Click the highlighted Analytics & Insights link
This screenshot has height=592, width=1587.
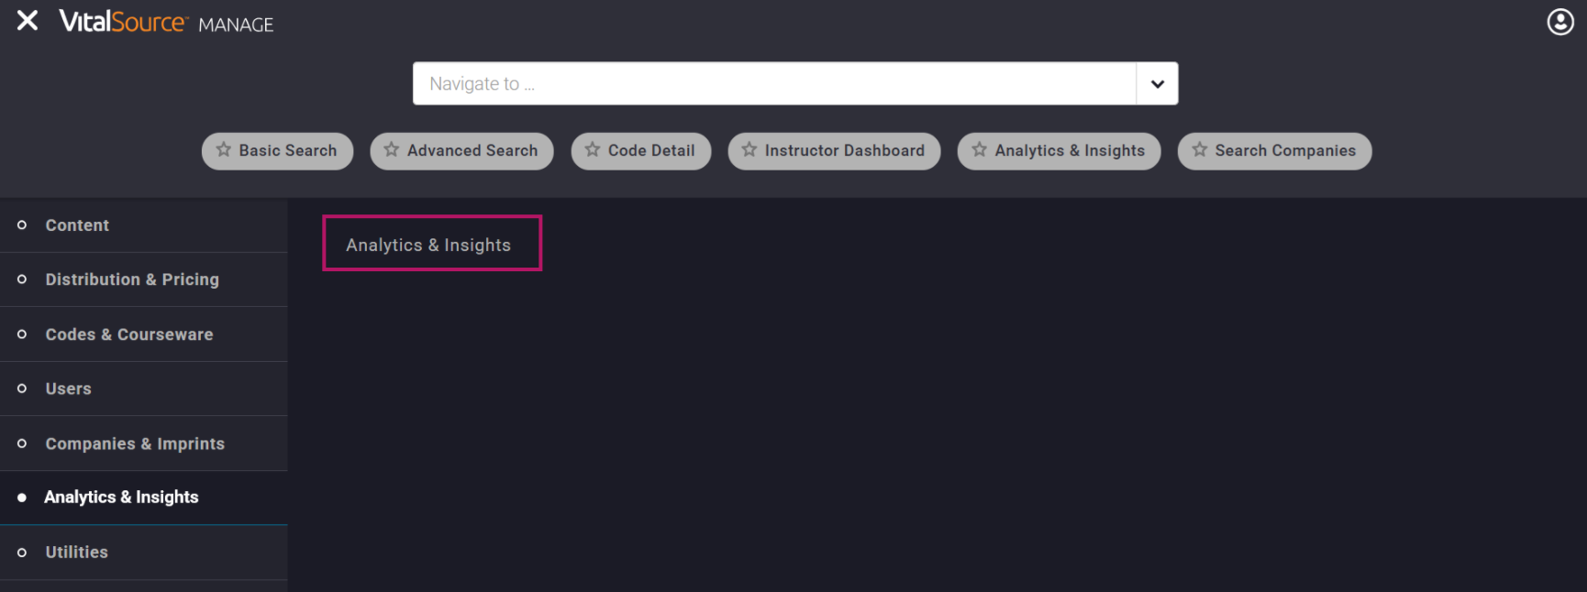(428, 245)
